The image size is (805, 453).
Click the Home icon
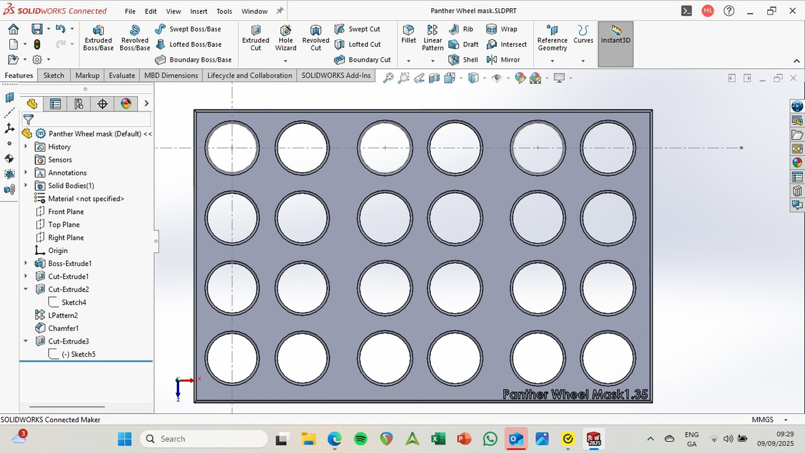pyautogui.click(x=13, y=29)
